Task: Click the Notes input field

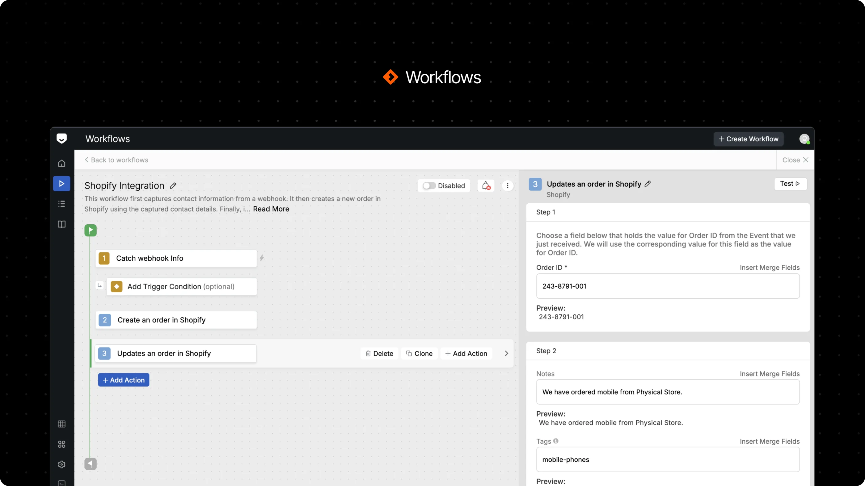Action: click(668, 392)
